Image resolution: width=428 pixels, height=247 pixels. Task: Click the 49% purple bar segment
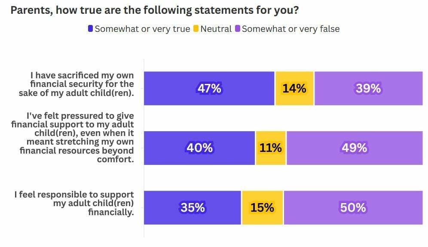click(x=355, y=148)
